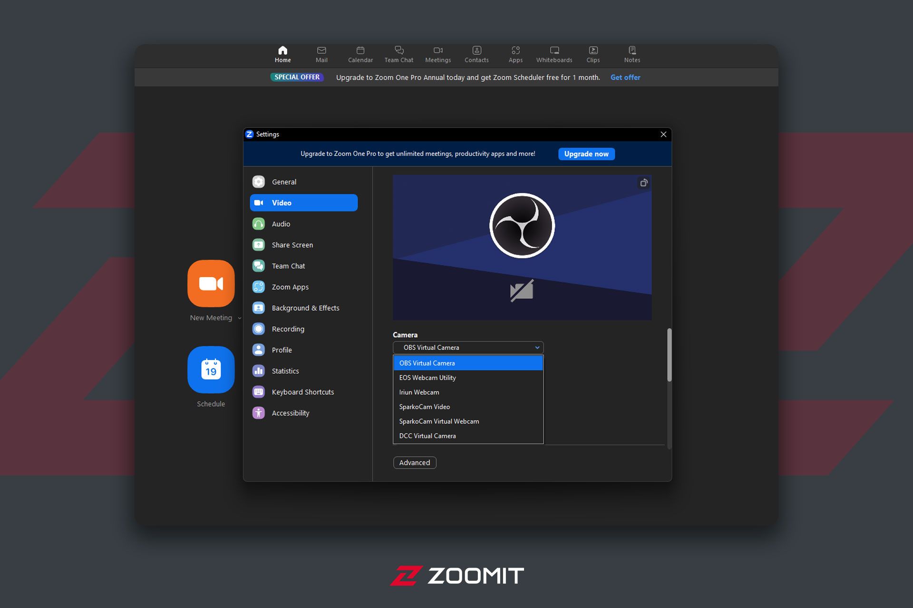Click the Advanced button
Image resolution: width=913 pixels, height=608 pixels.
pyautogui.click(x=415, y=463)
